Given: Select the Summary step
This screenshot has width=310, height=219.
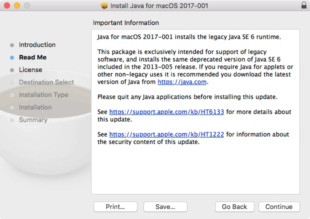Looking at the screenshot, I should (x=33, y=120).
